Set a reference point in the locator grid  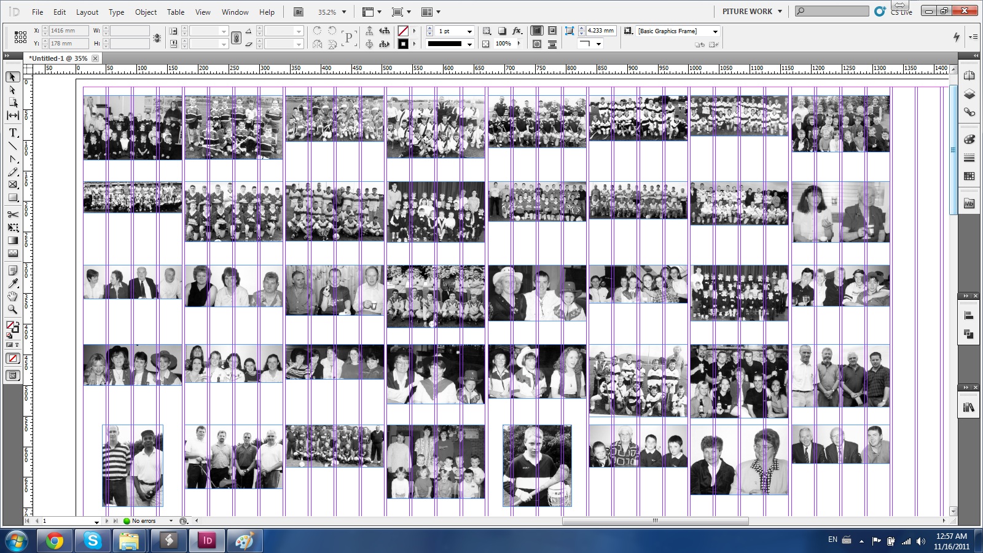(20, 37)
